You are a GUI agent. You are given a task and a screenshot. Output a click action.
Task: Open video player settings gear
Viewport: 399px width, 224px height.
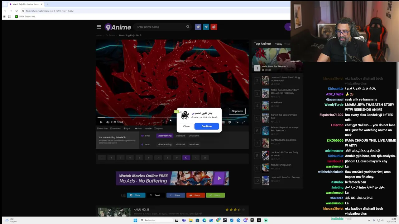tap(230, 122)
